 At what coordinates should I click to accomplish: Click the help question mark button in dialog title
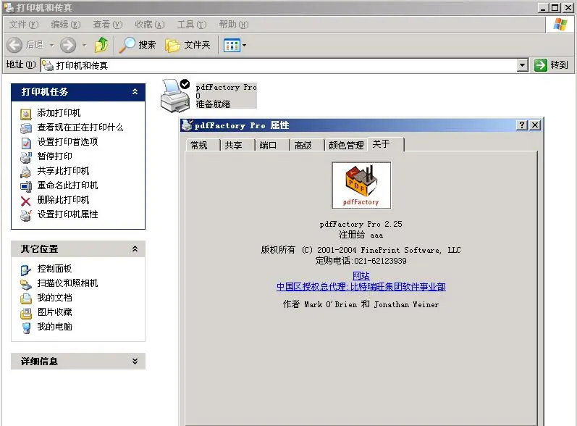click(522, 125)
